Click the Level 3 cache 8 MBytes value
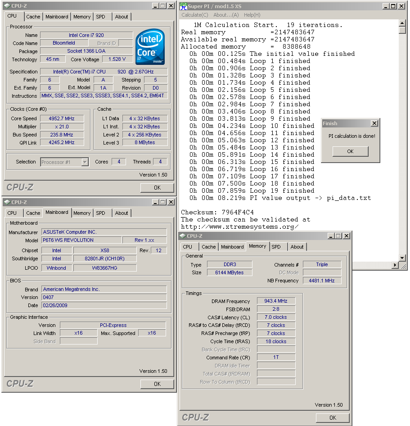Image resolution: width=410 pixels, height=426 pixels. point(145,143)
